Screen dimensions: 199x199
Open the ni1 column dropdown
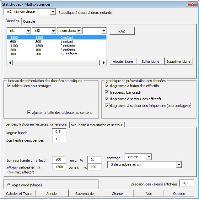pos(28,31)
